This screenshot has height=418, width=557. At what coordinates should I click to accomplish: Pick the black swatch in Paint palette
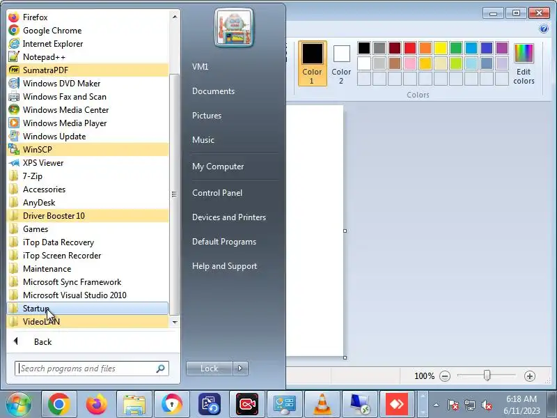[364, 48]
